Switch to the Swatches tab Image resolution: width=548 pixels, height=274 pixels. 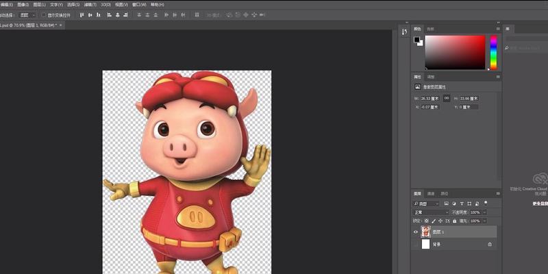tap(431, 29)
